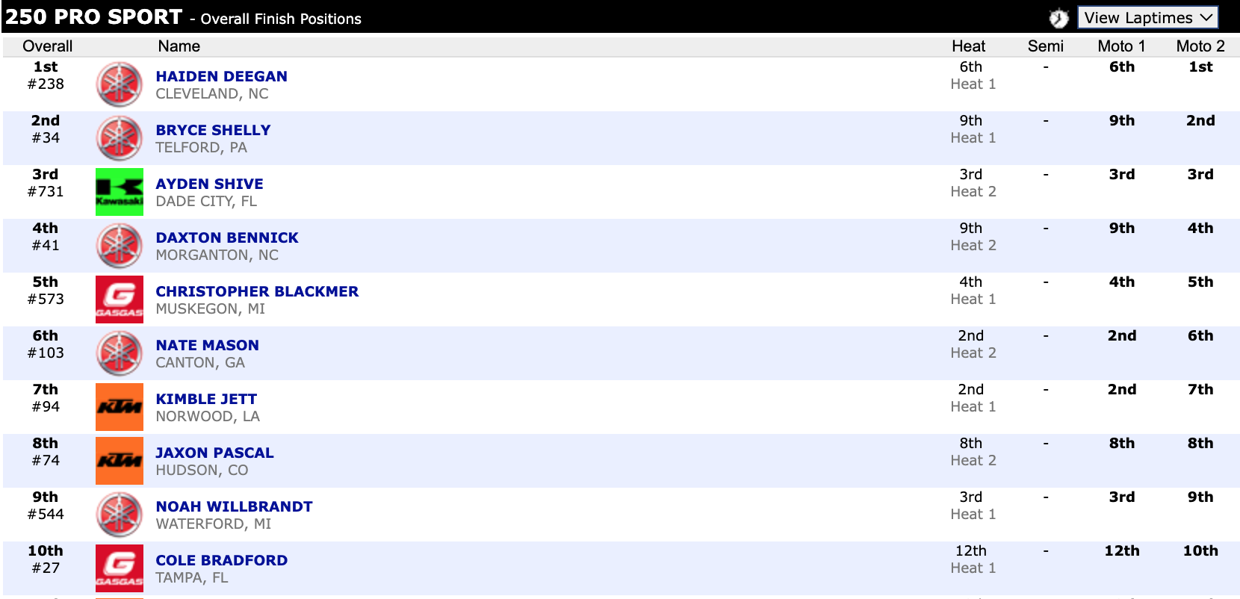
Task: Open Haiden Deegan's rider profile
Action: click(221, 76)
